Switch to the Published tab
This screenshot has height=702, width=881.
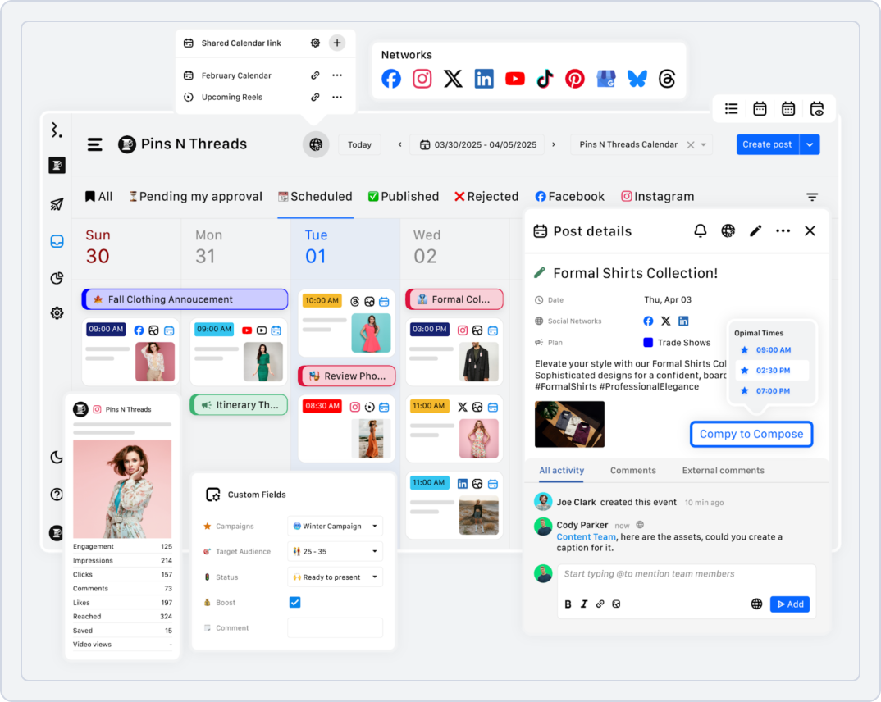coord(404,196)
